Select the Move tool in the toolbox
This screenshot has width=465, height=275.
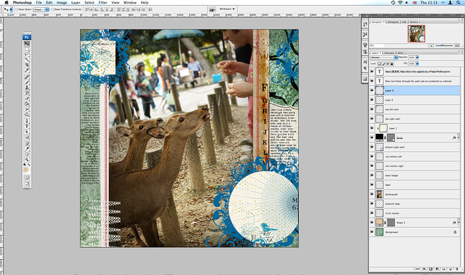[x=27, y=44]
